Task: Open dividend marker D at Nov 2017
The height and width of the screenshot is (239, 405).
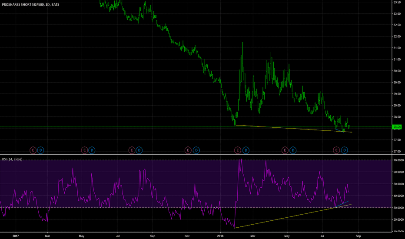Action: click(x=196, y=150)
